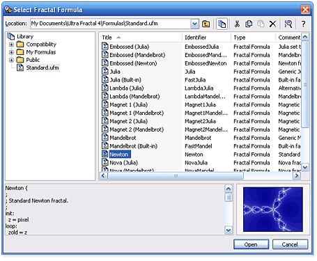The width and height of the screenshot is (317, 261).
Task: Click the Help question mark icon
Action: [x=303, y=24]
